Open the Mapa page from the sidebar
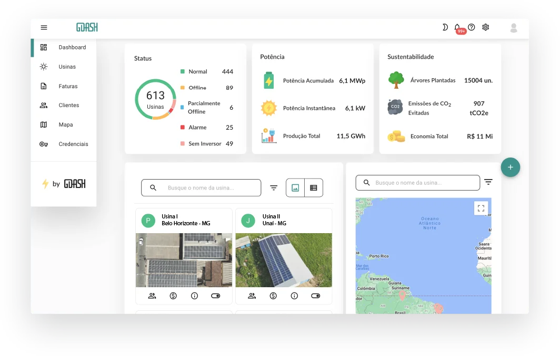The image size is (560, 356). point(66,125)
